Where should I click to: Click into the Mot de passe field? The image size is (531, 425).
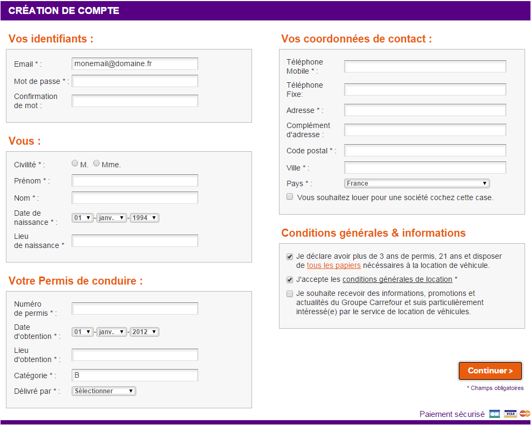(135, 81)
